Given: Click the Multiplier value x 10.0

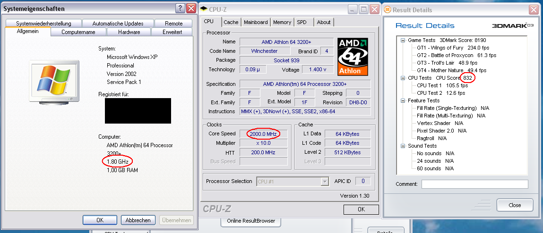Looking at the screenshot, I should coord(264,143).
